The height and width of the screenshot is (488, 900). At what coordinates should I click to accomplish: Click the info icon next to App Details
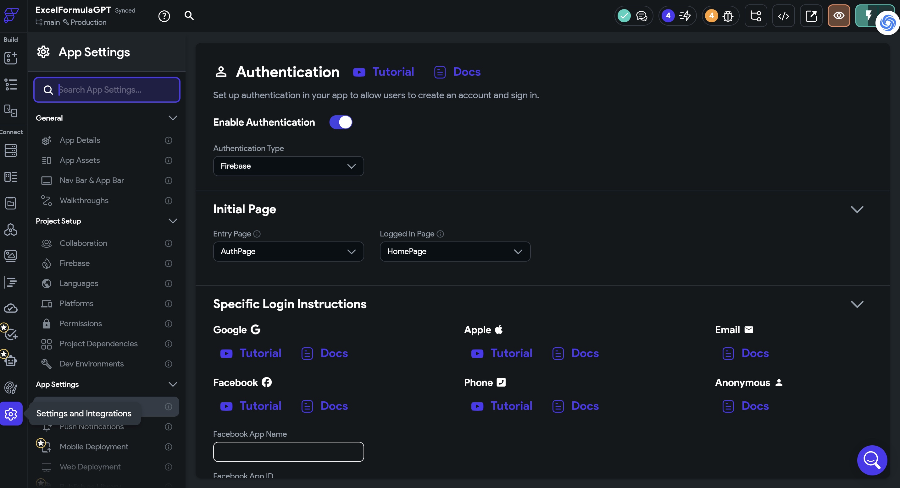pyautogui.click(x=169, y=140)
